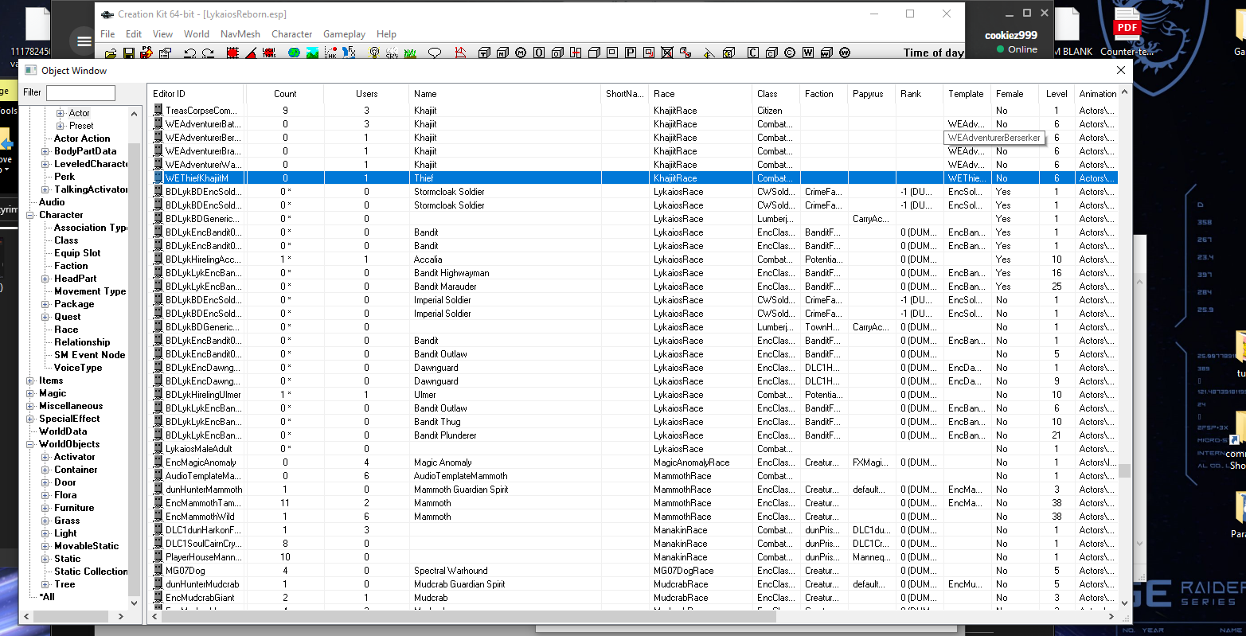Sort list by Count column header
Viewport: 1246px width, 636px height.
285,94
